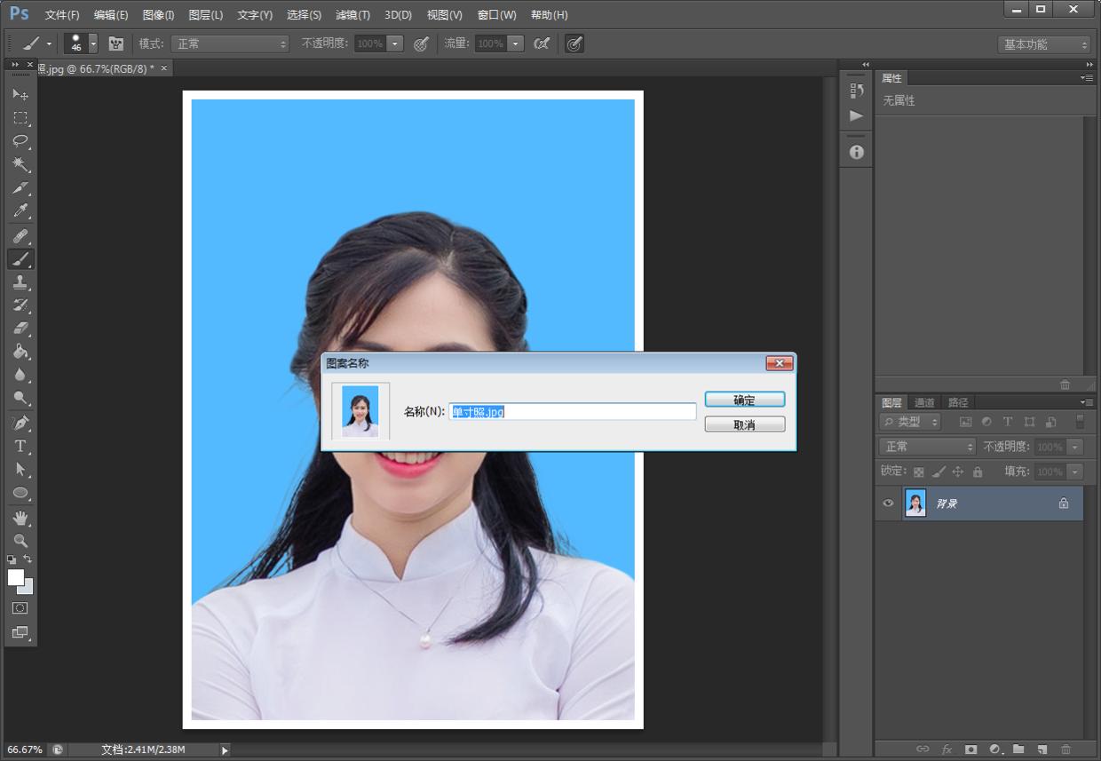Open the 模式 blending mode dropdown

pos(231,44)
